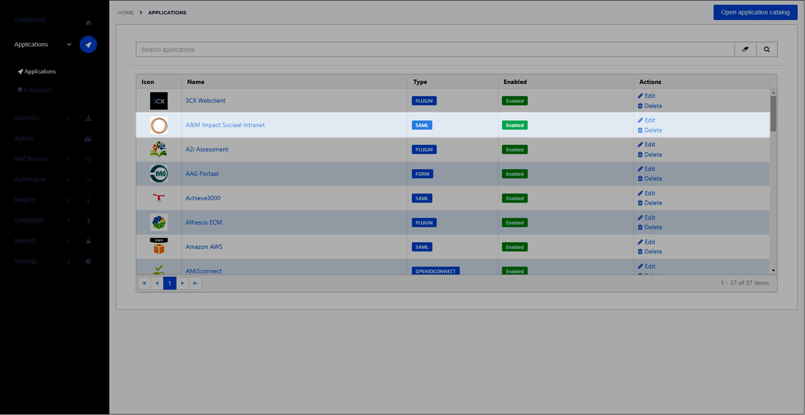The height and width of the screenshot is (415, 805).
Task: Click the Agents icon in the sidebar
Action: pyautogui.click(x=88, y=139)
